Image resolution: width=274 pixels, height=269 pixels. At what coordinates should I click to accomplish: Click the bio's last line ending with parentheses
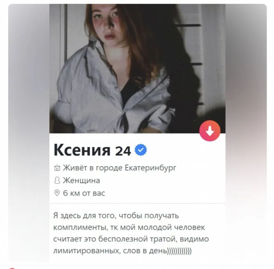tap(122, 251)
